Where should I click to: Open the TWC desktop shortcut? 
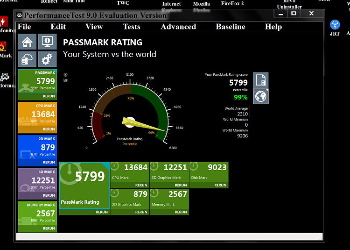123,3
